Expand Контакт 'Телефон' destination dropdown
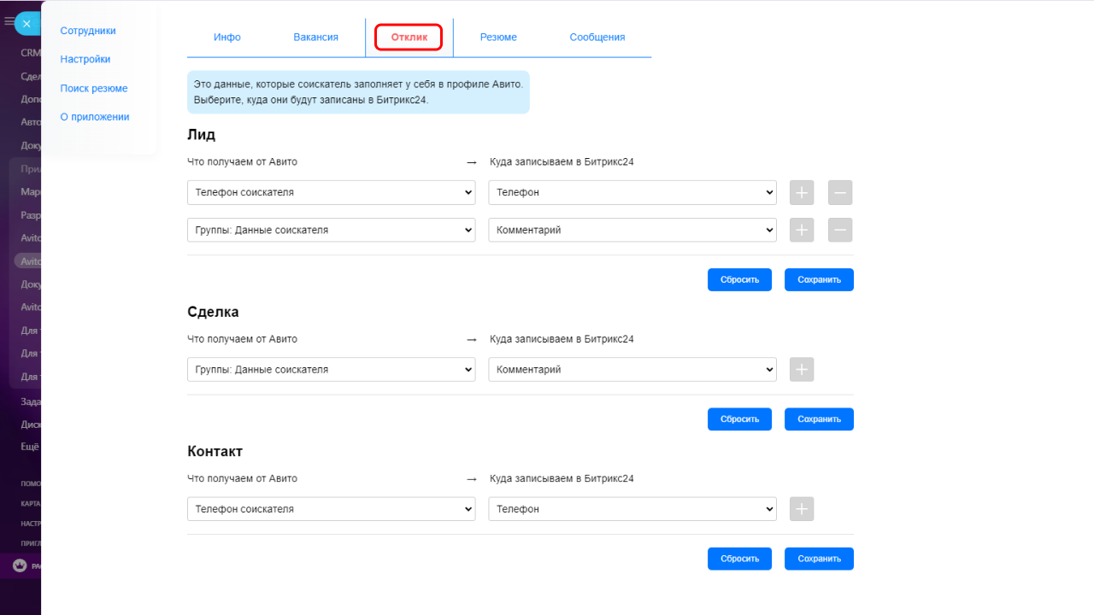Viewport: 1094px width, 615px height. tap(632, 509)
